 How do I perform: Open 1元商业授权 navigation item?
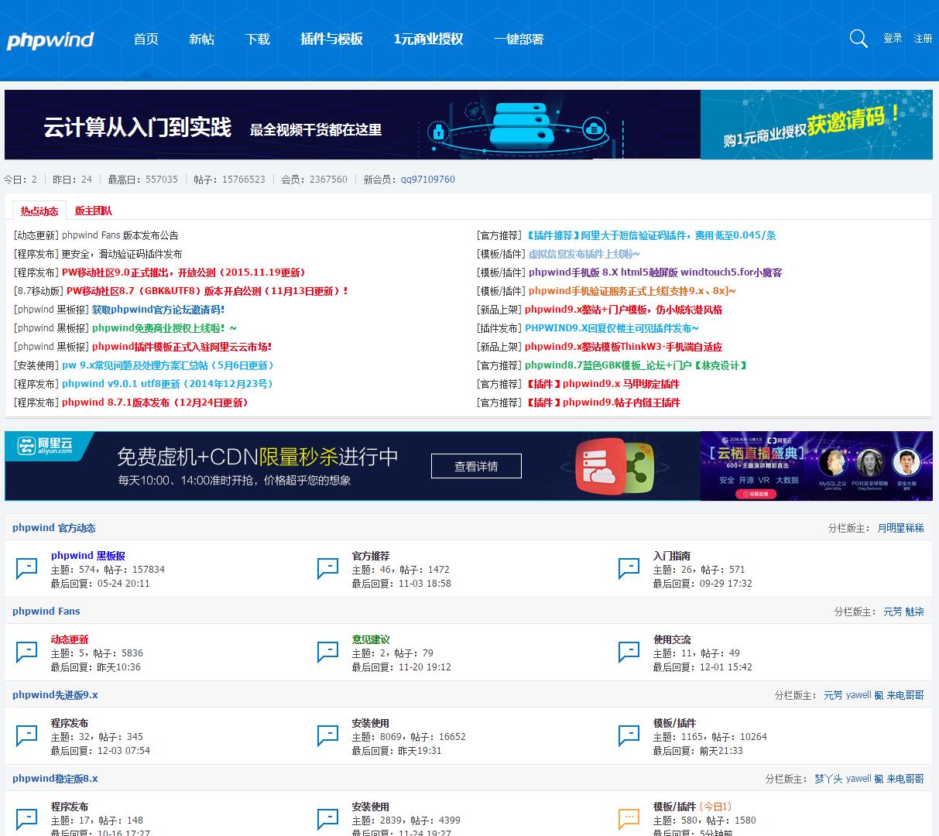pos(428,39)
